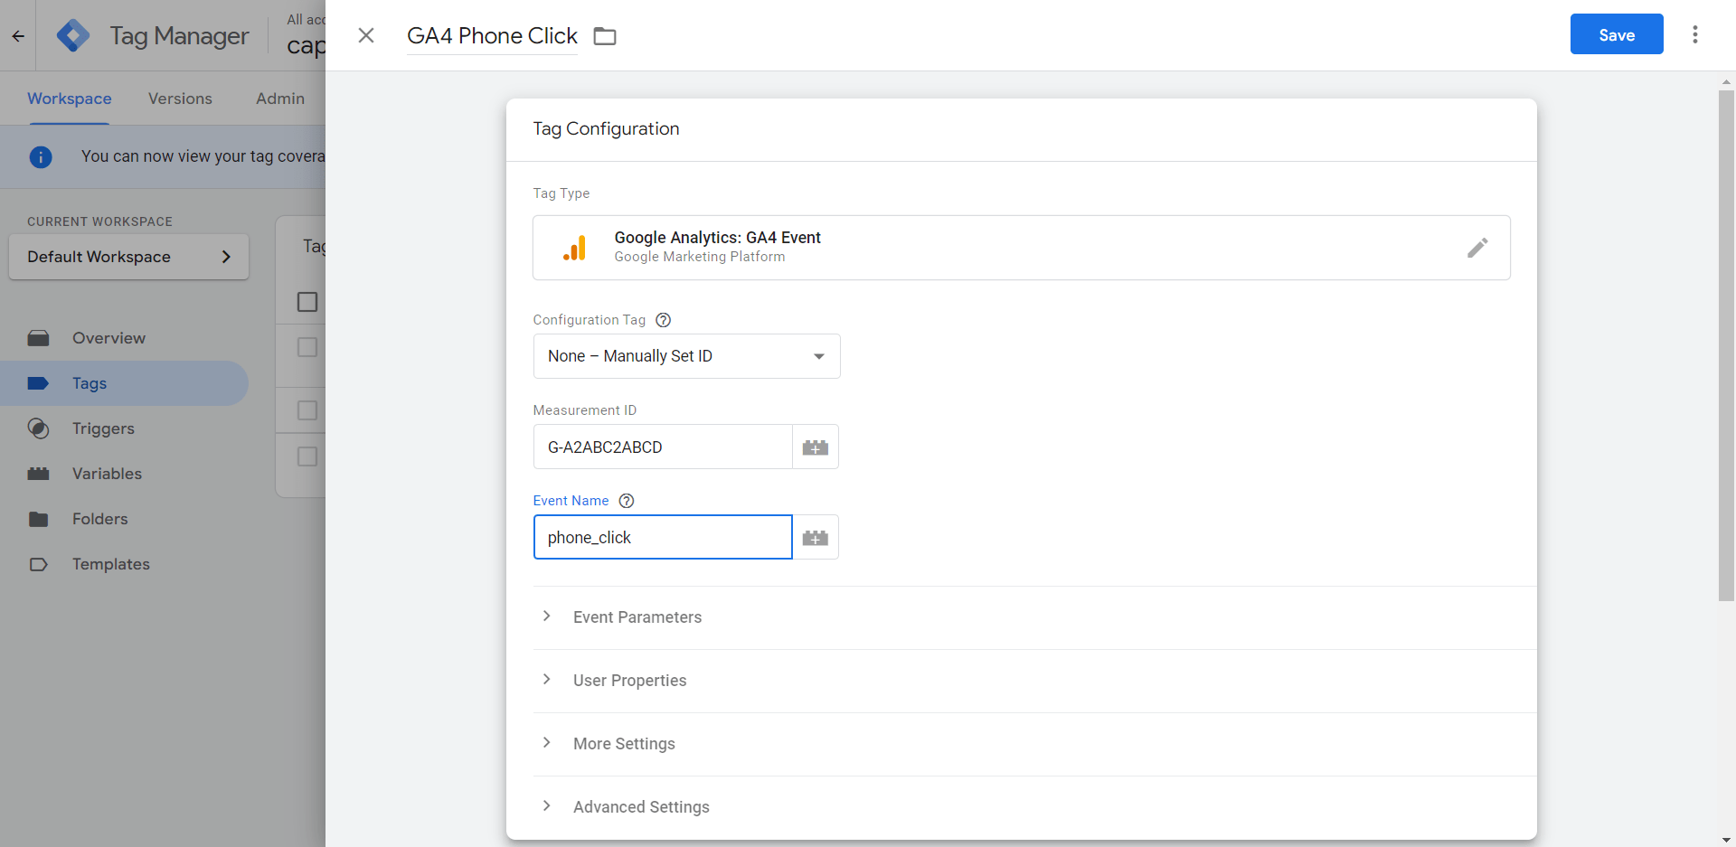Click the vertical scrollbar of the editor
Screen dimensions: 1736x847
click(x=1726, y=345)
